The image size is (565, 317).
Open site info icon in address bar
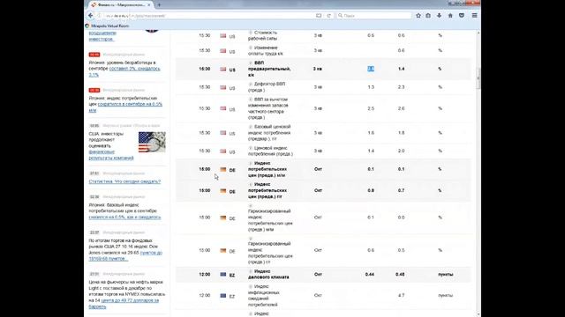pos(100,16)
